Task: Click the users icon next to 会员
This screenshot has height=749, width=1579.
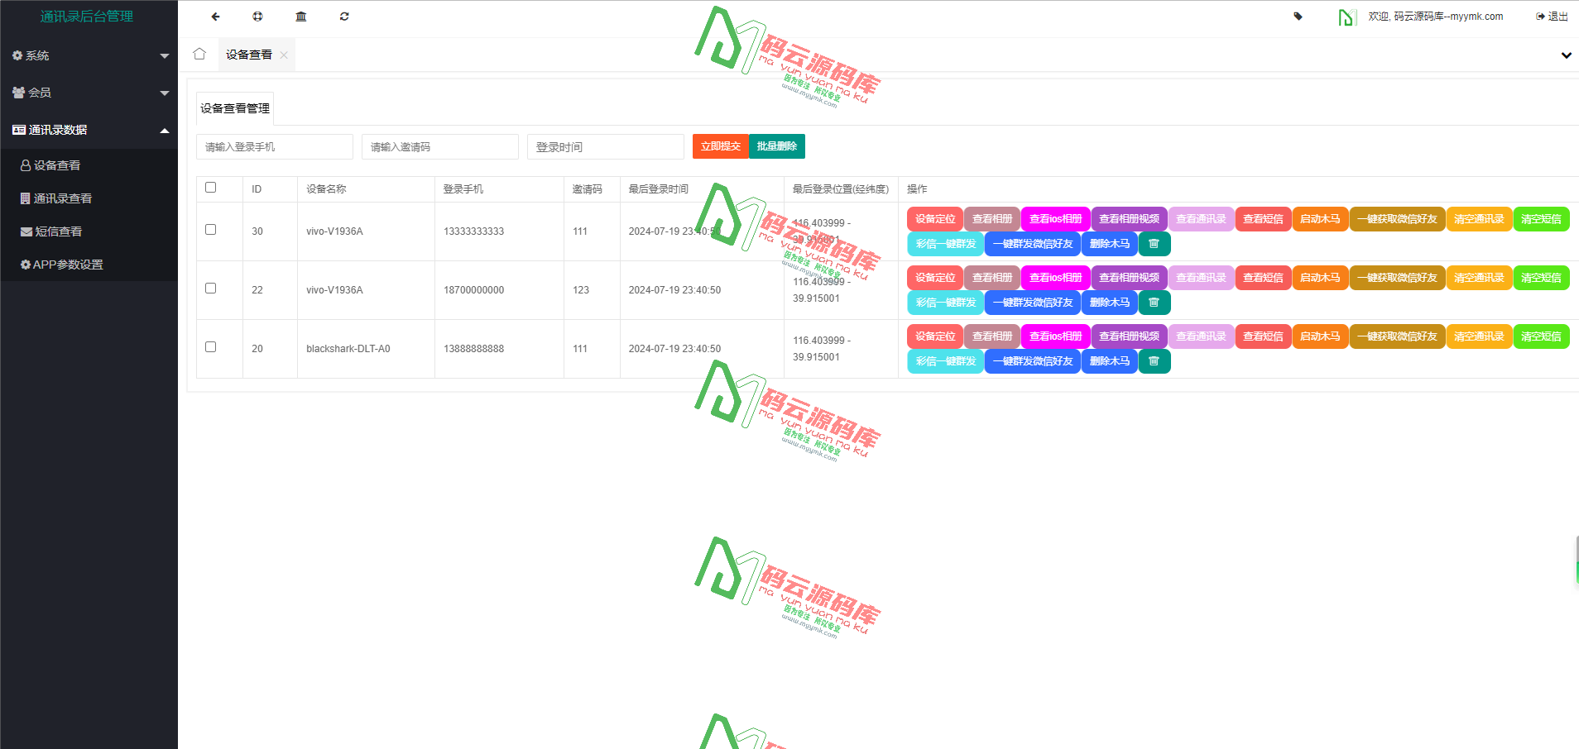Action: [17, 92]
